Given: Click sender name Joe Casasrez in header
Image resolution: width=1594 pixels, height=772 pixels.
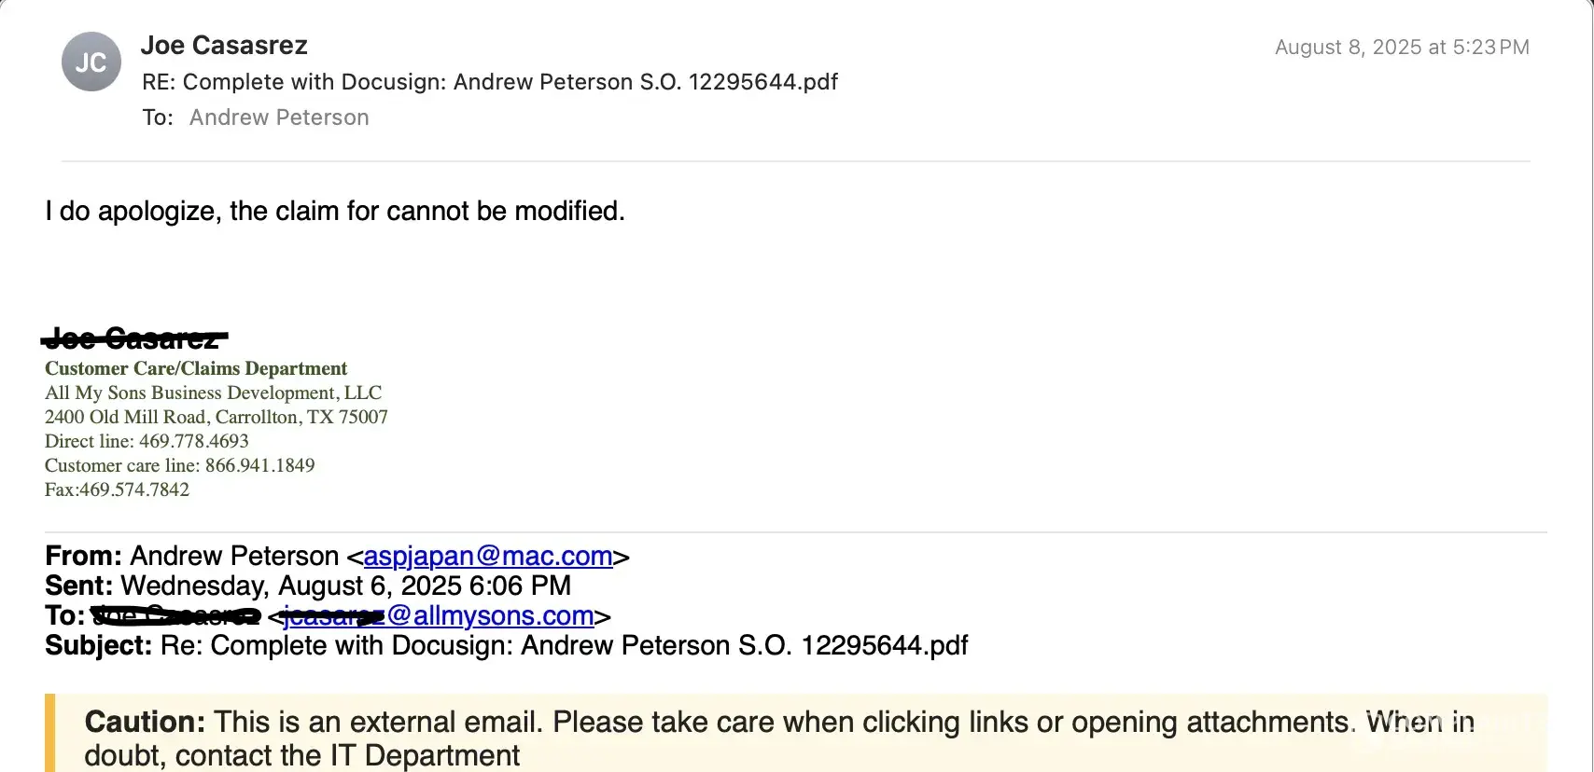Looking at the screenshot, I should [x=224, y=46].
